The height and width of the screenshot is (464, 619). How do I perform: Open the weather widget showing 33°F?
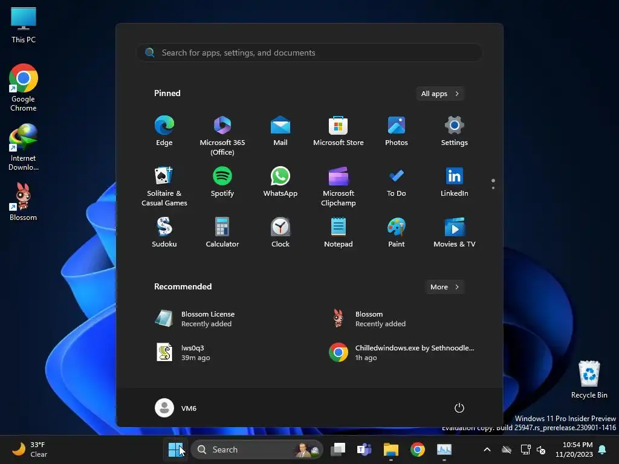30,449
